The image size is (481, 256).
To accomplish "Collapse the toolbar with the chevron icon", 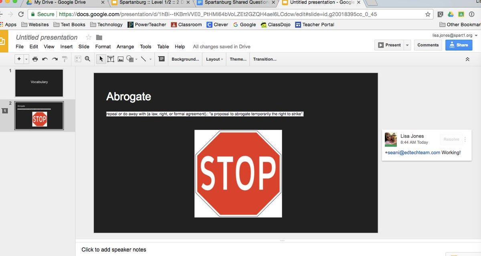I will 467,59.
